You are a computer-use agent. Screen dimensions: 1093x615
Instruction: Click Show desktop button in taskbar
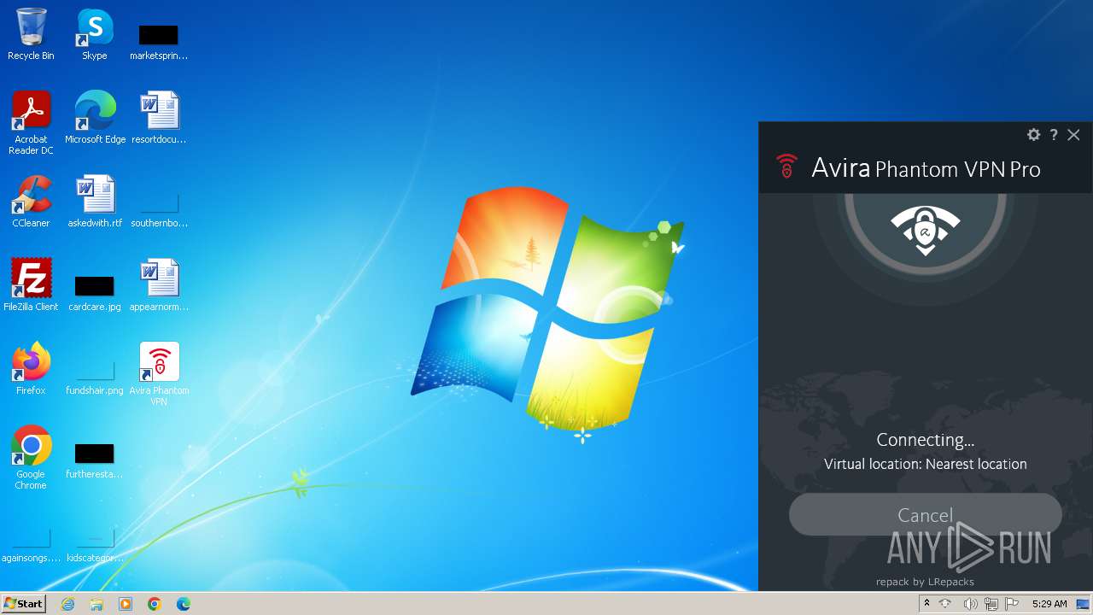(1084, 604)
